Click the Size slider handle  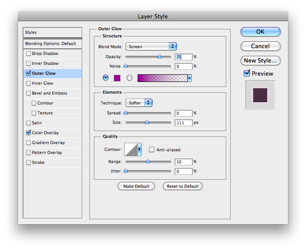(147, 122)
